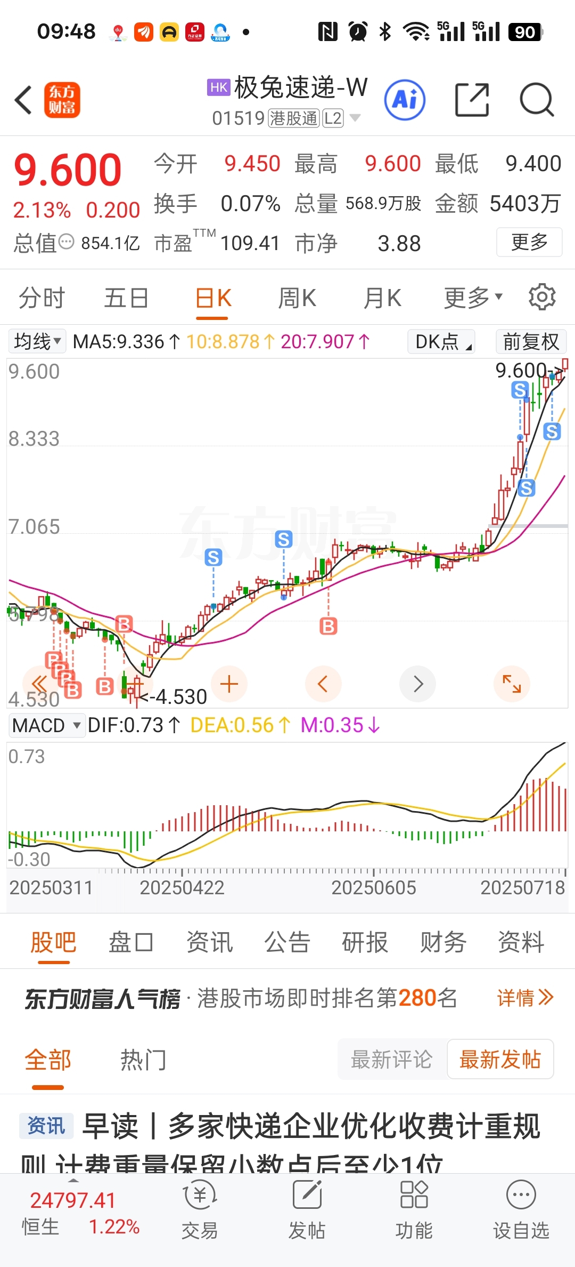Tap the 港股通 tag

point(293,118)
